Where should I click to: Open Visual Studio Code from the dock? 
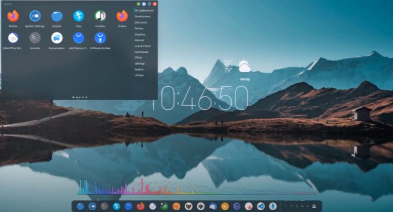[x=260, y=206]
